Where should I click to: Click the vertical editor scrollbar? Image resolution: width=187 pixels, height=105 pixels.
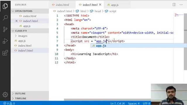(186, 42)
